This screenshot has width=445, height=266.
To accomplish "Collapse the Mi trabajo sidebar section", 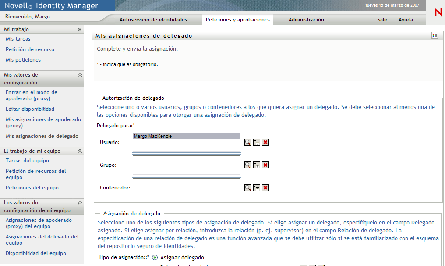I will coord(80,29).
